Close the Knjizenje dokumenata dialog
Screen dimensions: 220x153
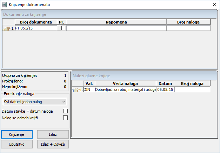click(214, 5)
